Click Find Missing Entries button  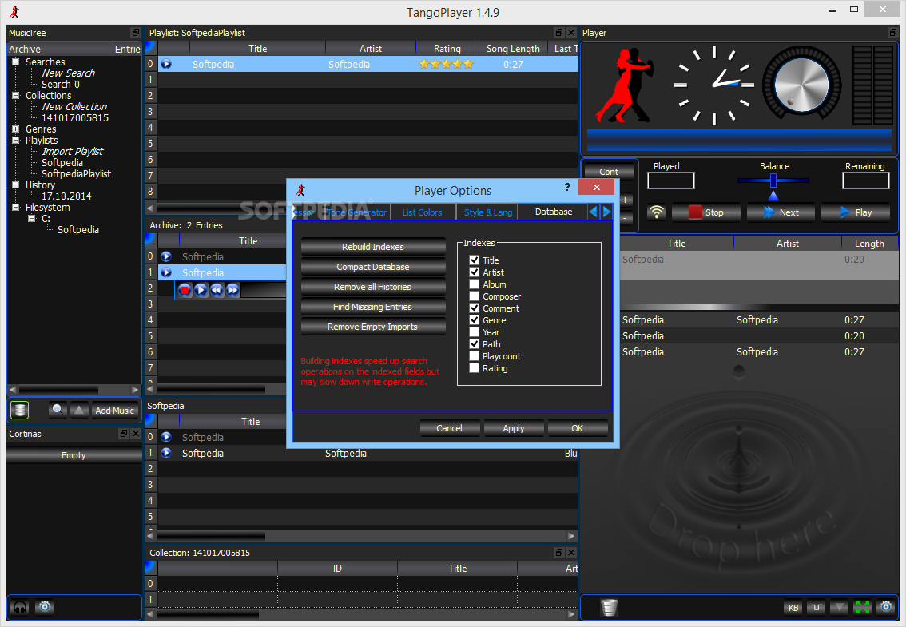pyautogui.click(x=372, y=307)
